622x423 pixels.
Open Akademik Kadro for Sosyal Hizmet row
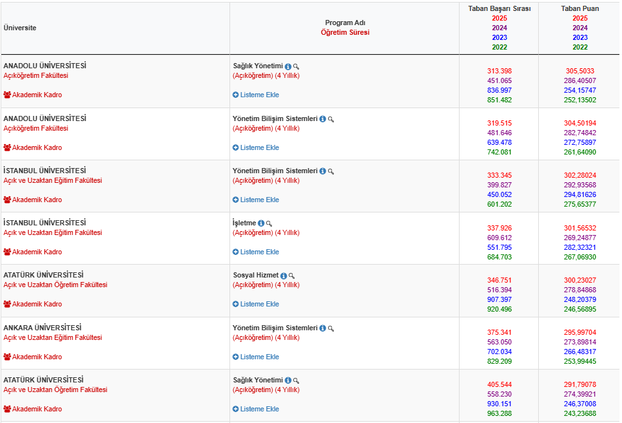coord(33,304)
